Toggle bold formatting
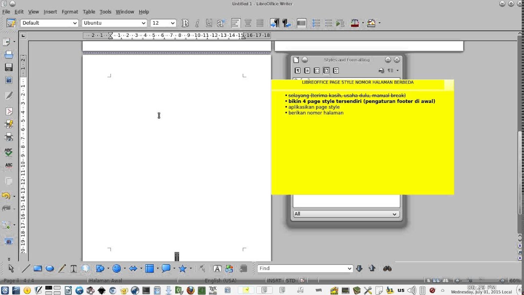The image size is (524, 295). click(185, 23)
